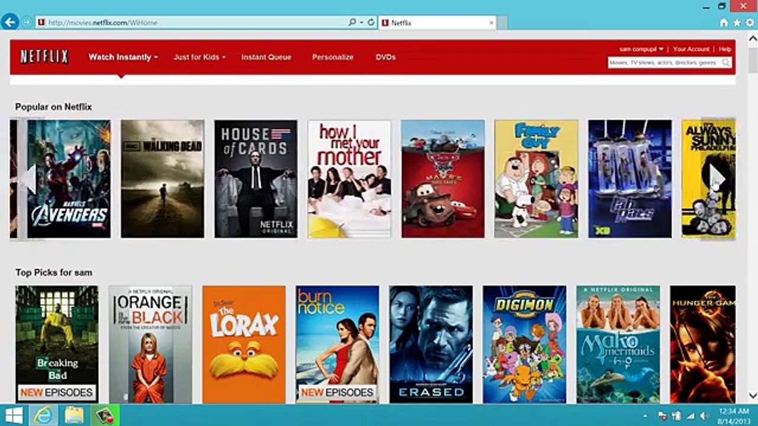
Task: Open the Your Account link
Action: pos(691,49)
